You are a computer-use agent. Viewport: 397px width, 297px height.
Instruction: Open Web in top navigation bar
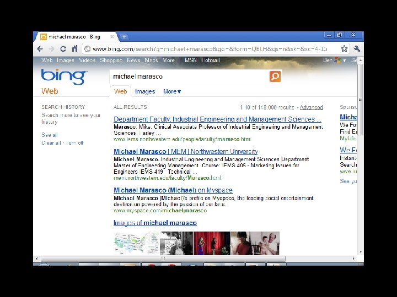47,61
